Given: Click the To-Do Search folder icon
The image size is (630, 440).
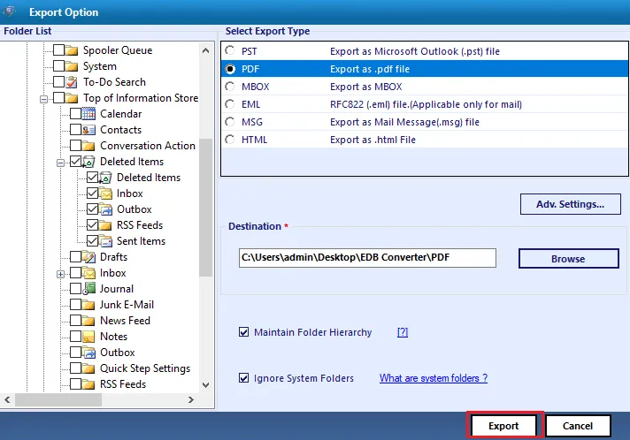Looking at the screenshot, I should tap(72, 82).
